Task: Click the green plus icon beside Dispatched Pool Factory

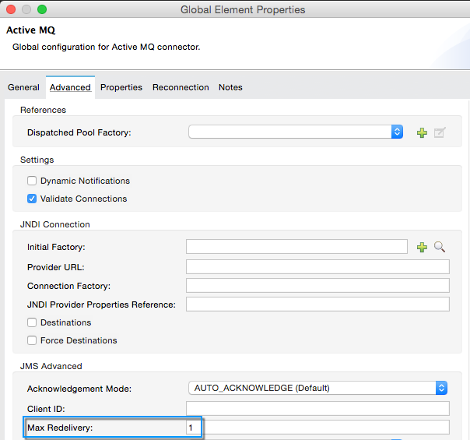Action: click(422, 132)
